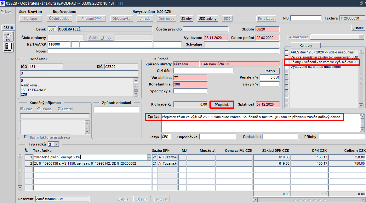366x203 pixels.
Task: Click the SPS paper plane icon
Action: pyautogui.click(x=8, y=37)
